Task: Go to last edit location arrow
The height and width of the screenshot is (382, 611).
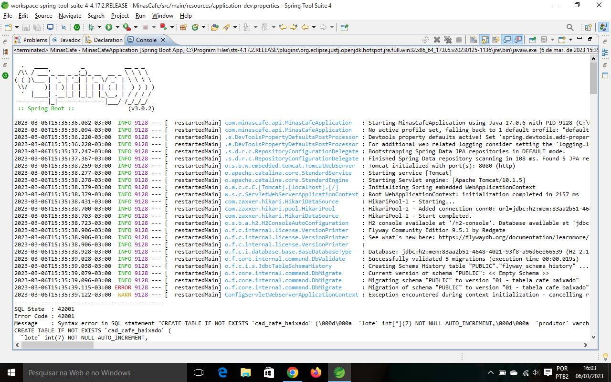Action: [282, 27]
